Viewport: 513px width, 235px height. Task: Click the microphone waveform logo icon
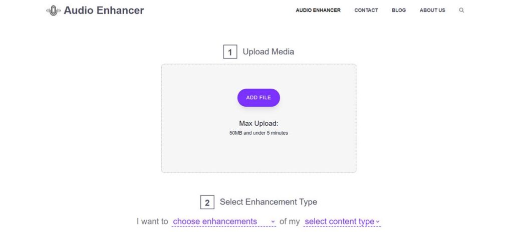coord(53,10)
